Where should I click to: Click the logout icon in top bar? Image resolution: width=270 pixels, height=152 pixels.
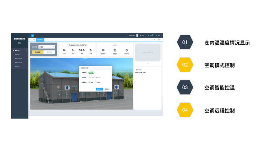click(x=158, y=35)
